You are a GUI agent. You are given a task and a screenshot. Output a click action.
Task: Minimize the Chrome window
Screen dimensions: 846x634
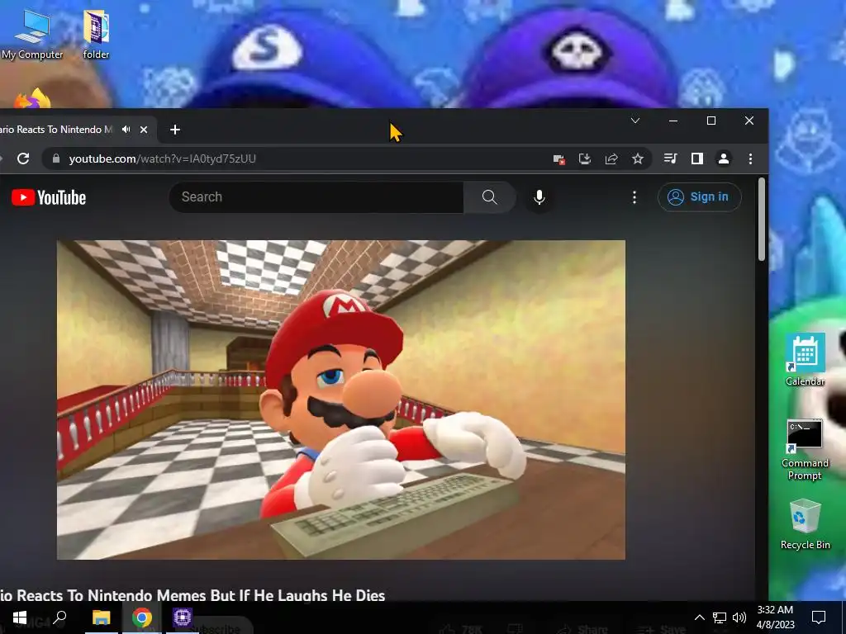coord(673,121)
